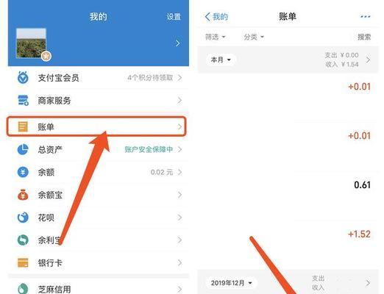Select the 芝麻信用 menu entry
The width and height of the screenshot is (384, 294).
(x=99, y=289)
